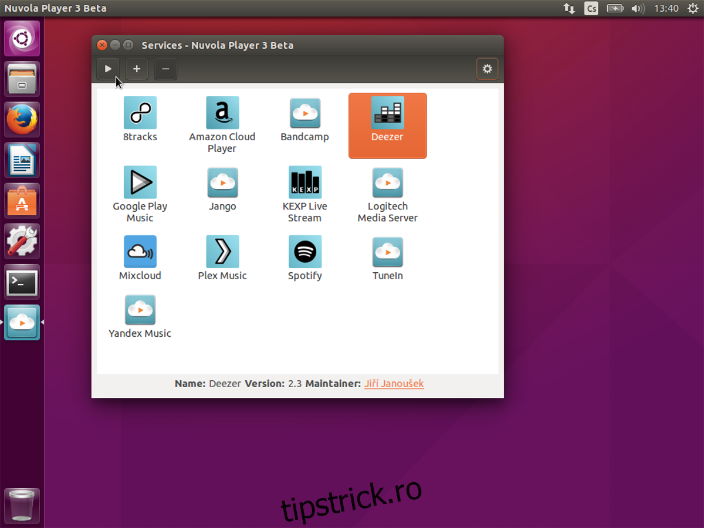Select the Bandcamp service icon
Viewport: 704px width, 528px height.
tap(304, 113)
